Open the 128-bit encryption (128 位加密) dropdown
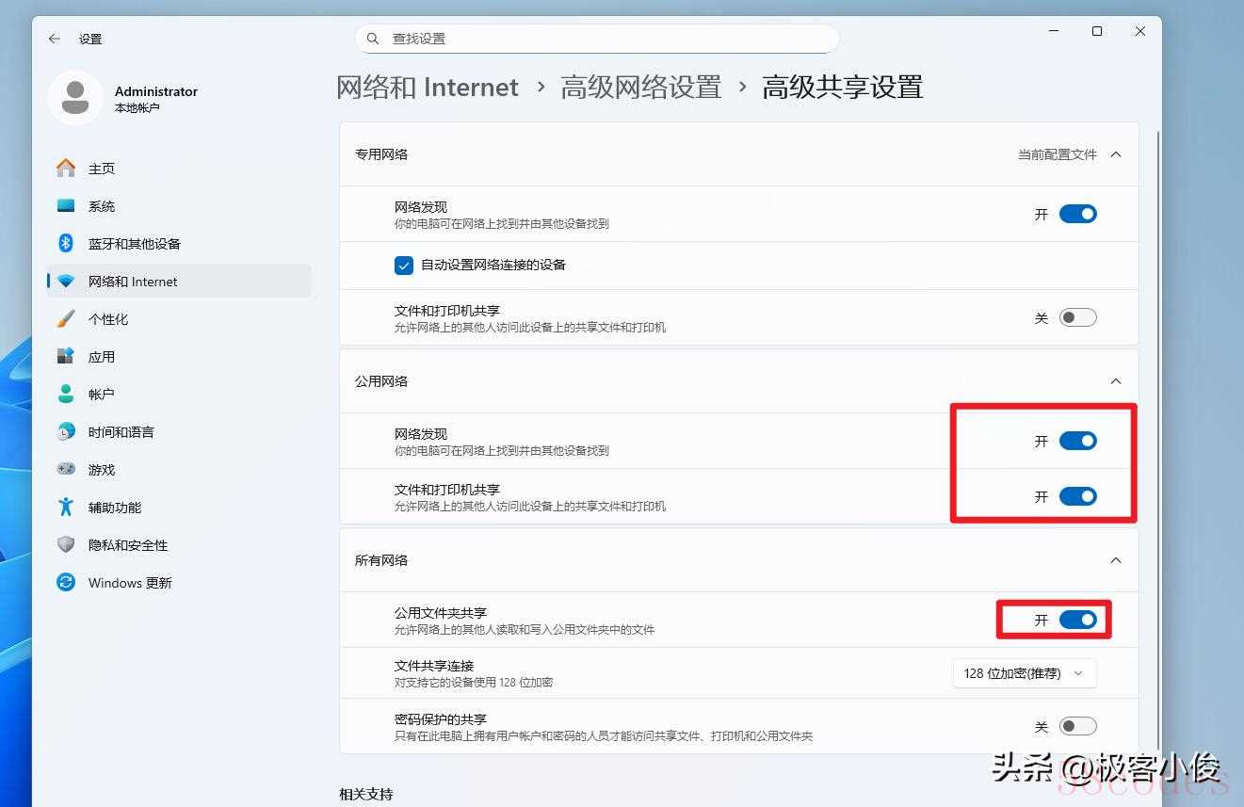1244x807 pixels. 1024,673
